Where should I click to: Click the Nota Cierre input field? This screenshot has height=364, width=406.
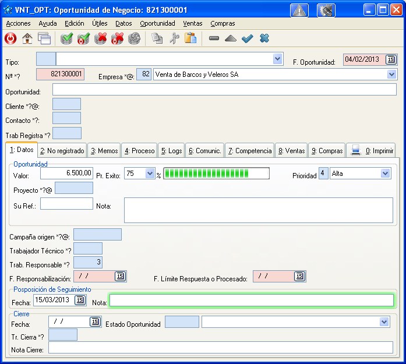[221, 348]
